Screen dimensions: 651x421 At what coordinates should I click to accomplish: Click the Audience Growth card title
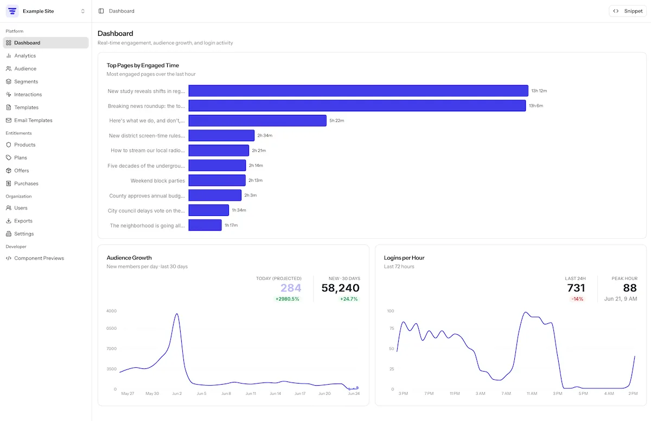point(129,258)
